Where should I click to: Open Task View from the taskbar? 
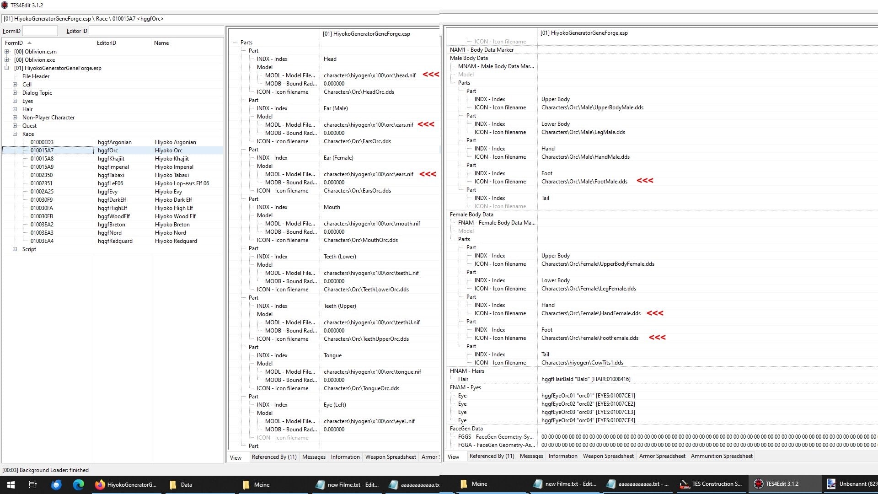click(33, 485)
